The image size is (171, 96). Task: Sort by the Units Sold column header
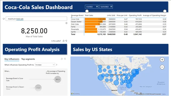point(111,15)
